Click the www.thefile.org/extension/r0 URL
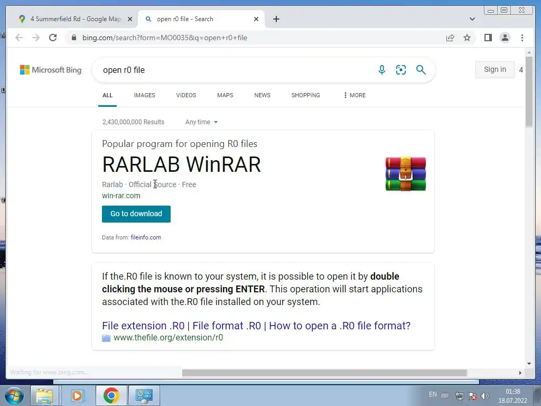541x406 pixels. (168, 338)
